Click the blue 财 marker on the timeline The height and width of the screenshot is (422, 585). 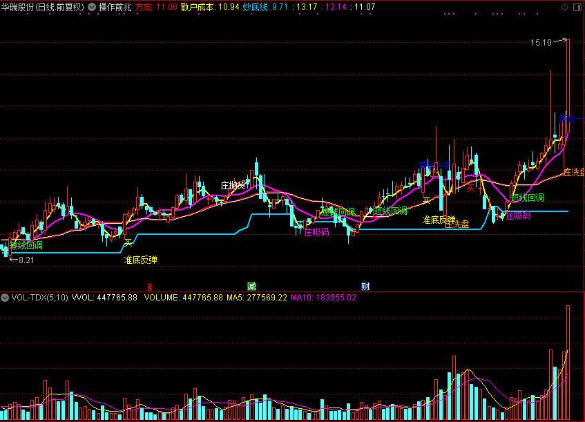point(365,287)
